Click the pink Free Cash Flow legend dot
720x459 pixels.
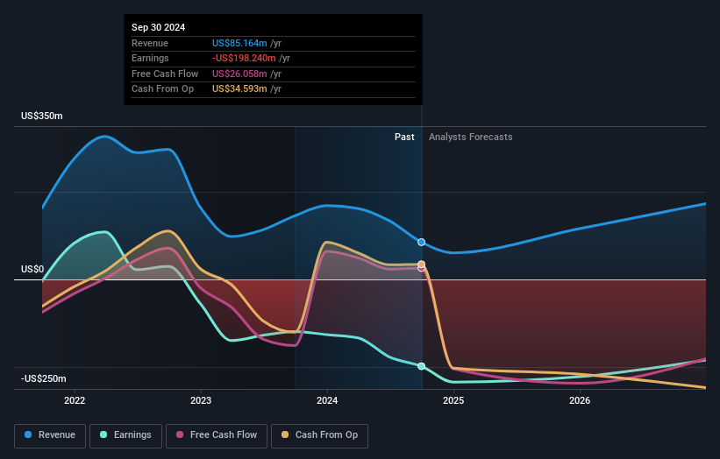(180, 434)
